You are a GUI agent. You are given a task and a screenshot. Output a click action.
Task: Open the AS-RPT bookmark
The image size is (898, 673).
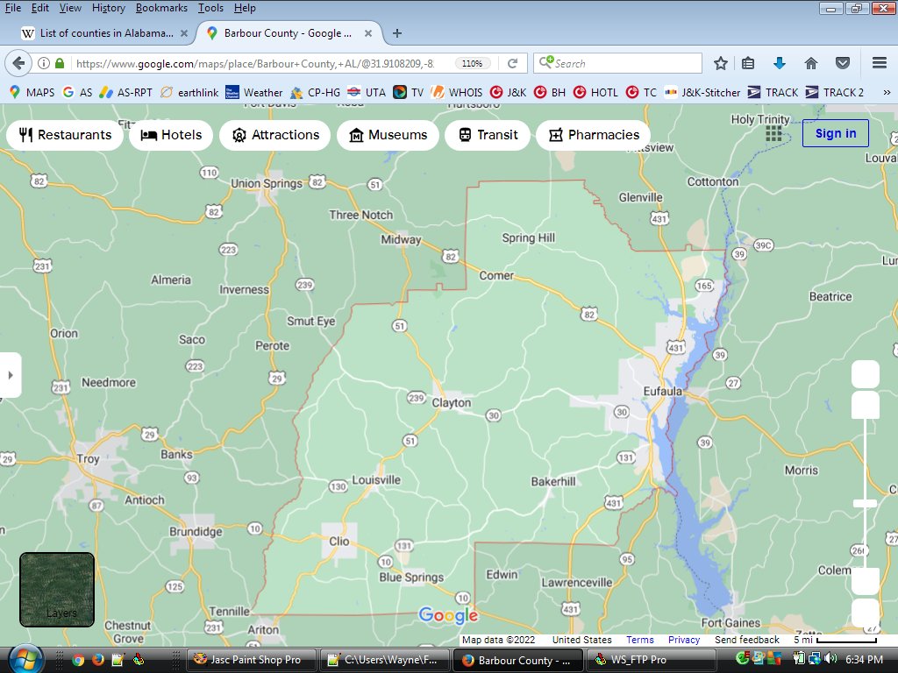coord(126,92)
